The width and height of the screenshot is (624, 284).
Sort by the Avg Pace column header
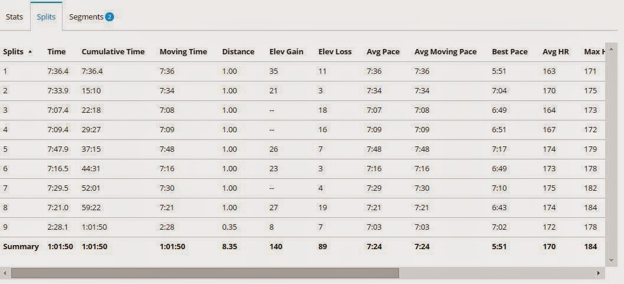[x=383, y=52]
